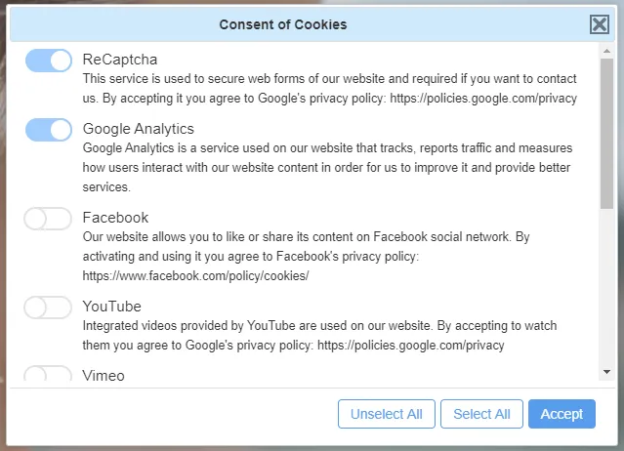Image resolution: width=624 pixels, height=451 pixels.
Task: Close the Consent of Cookies dialog
Action: pos(600,24)
